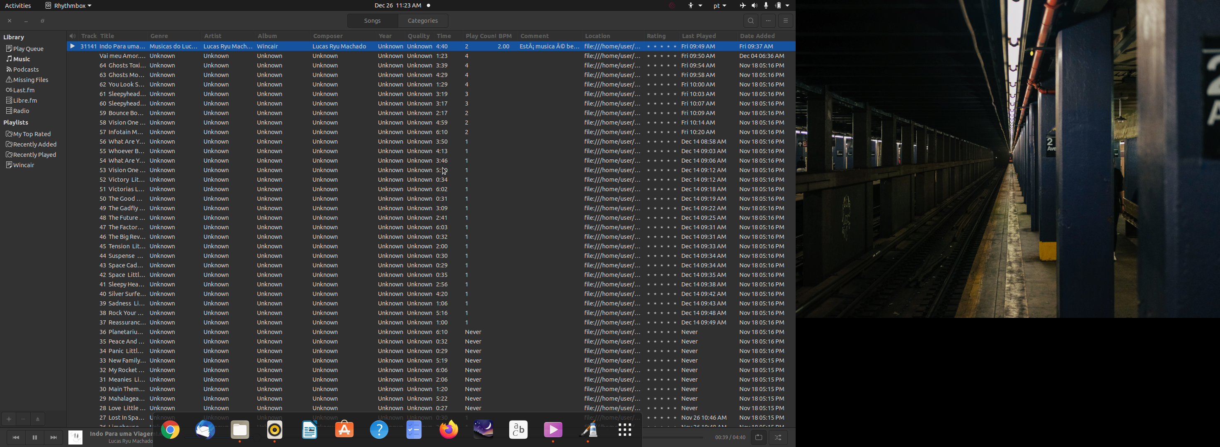
Task: Switch to the Categories view
Action: pyautogui.click(x=422, y=21)
